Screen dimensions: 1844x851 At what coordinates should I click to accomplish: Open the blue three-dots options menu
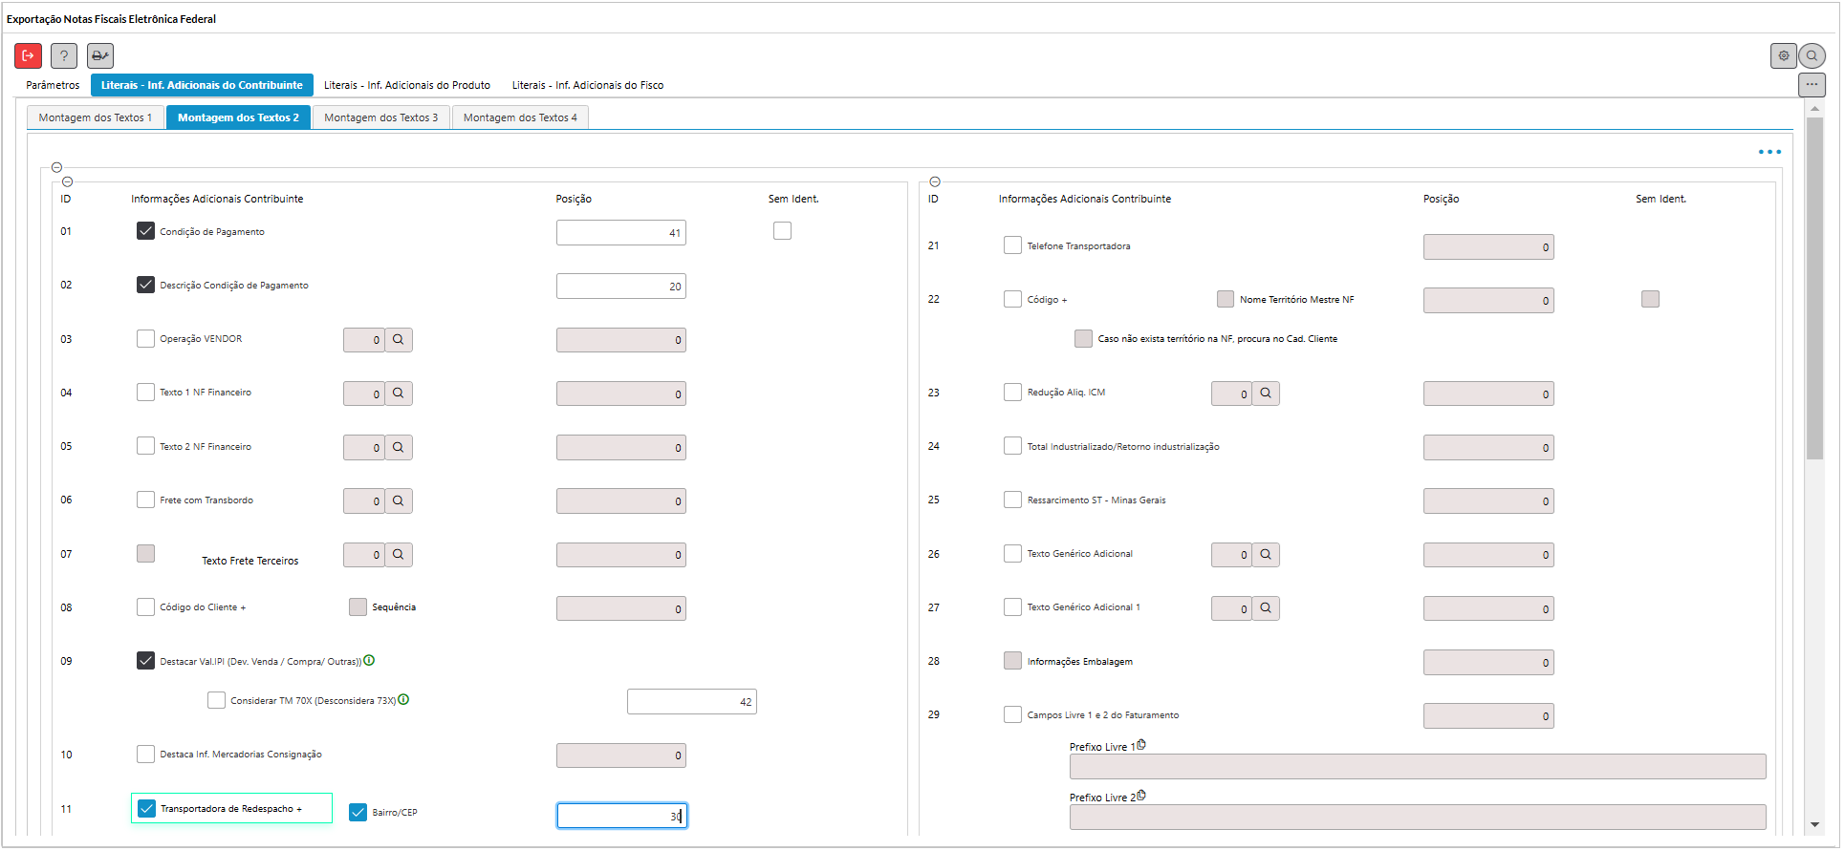pos(1769,152)
